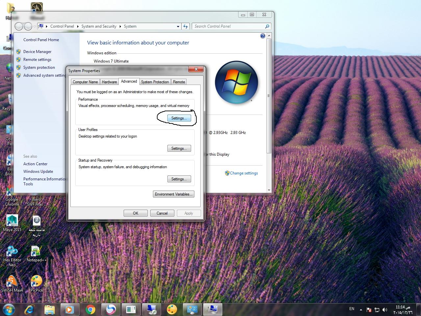Open the Start menu orb

tap(8, 309)
